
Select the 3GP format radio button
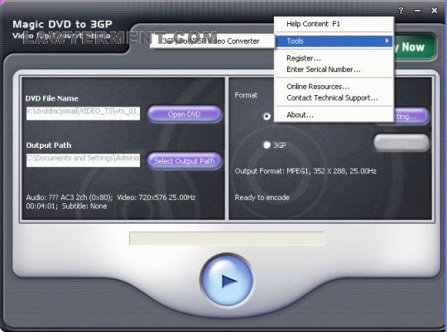267,145
